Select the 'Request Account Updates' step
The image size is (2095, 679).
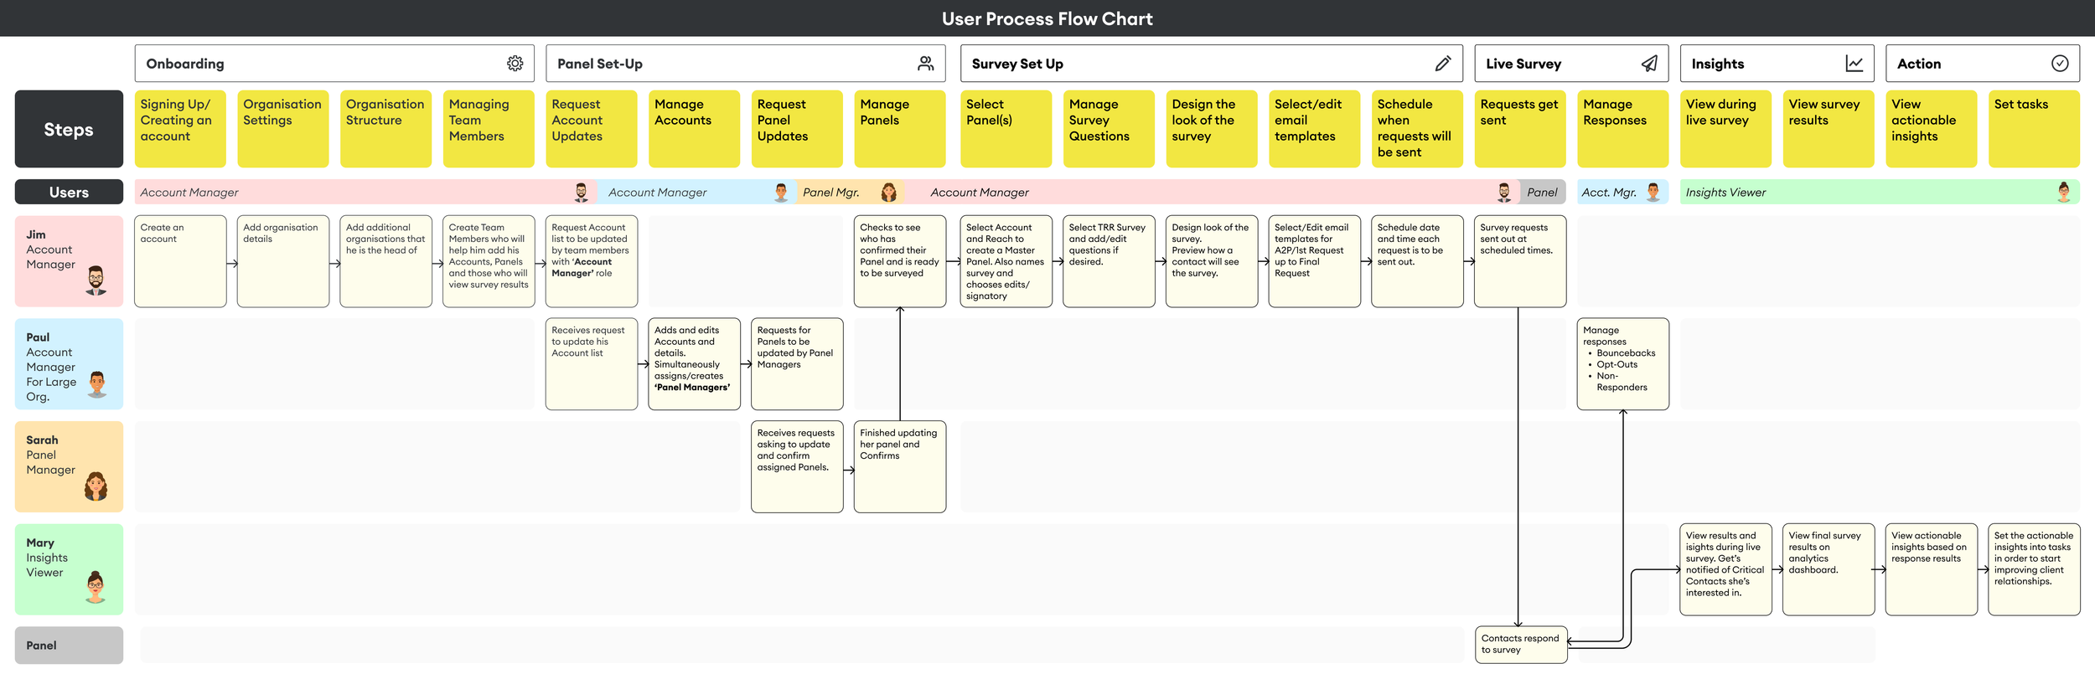click(592, 129)
